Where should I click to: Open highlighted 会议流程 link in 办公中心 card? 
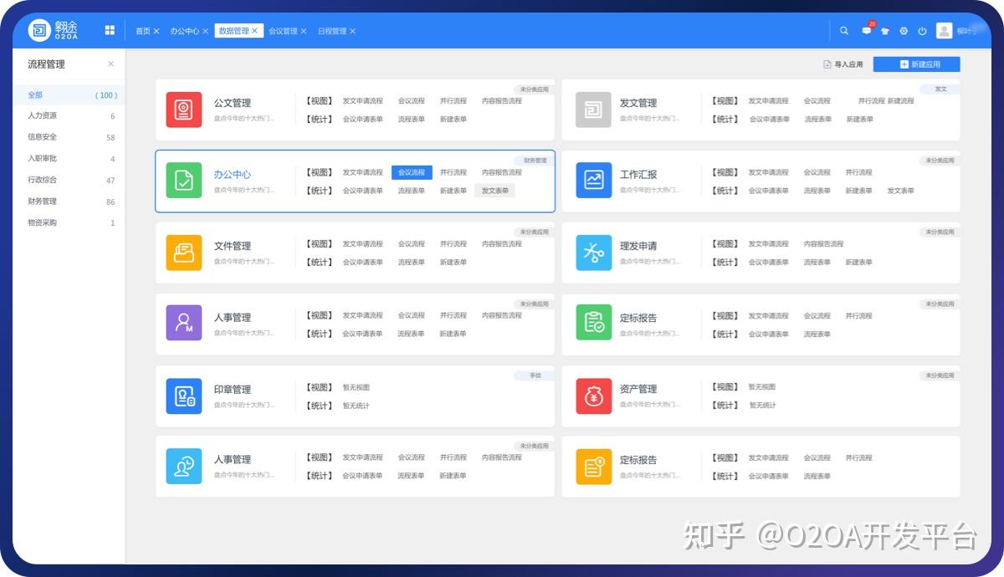coord(412,172)
